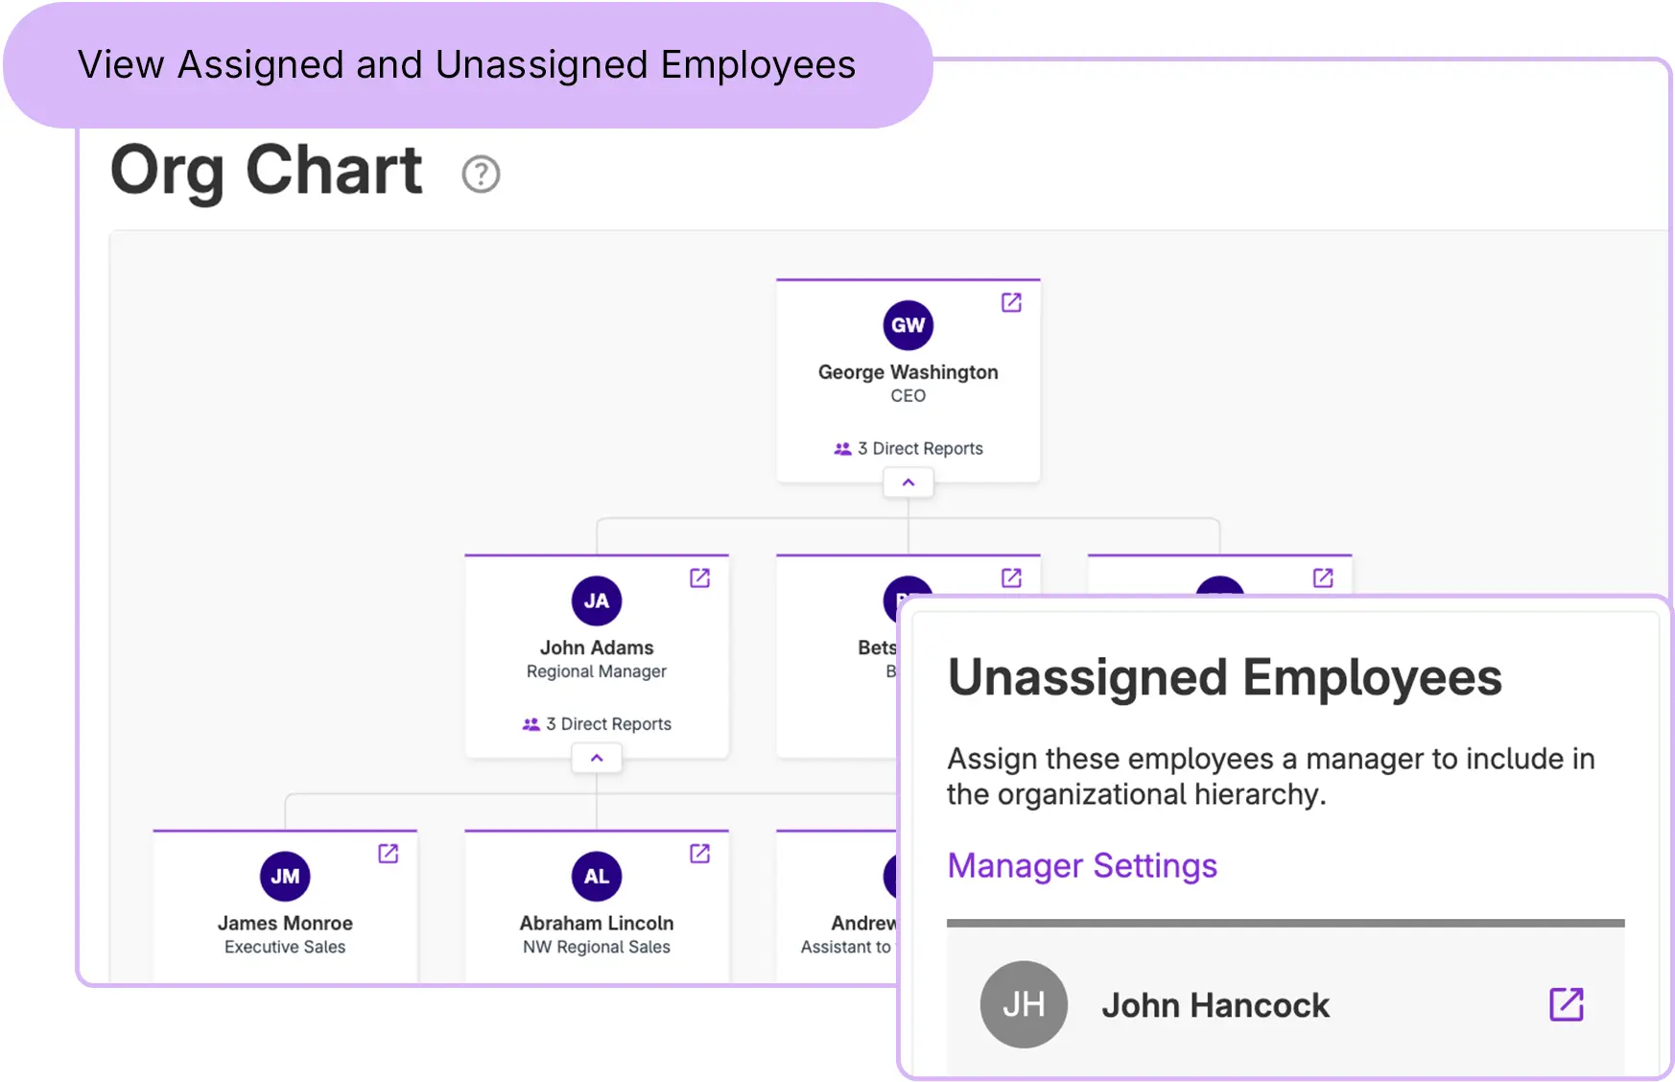Click the external-link icon on the Betsy card
The image size is (1675, 1082).
1011,578
